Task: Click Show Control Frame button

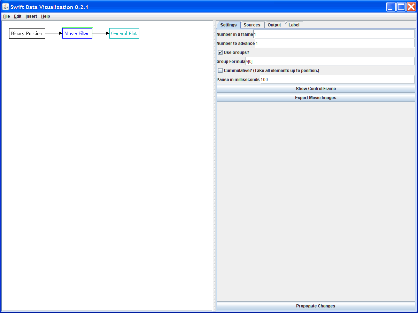Action: [x=316, y=89]
